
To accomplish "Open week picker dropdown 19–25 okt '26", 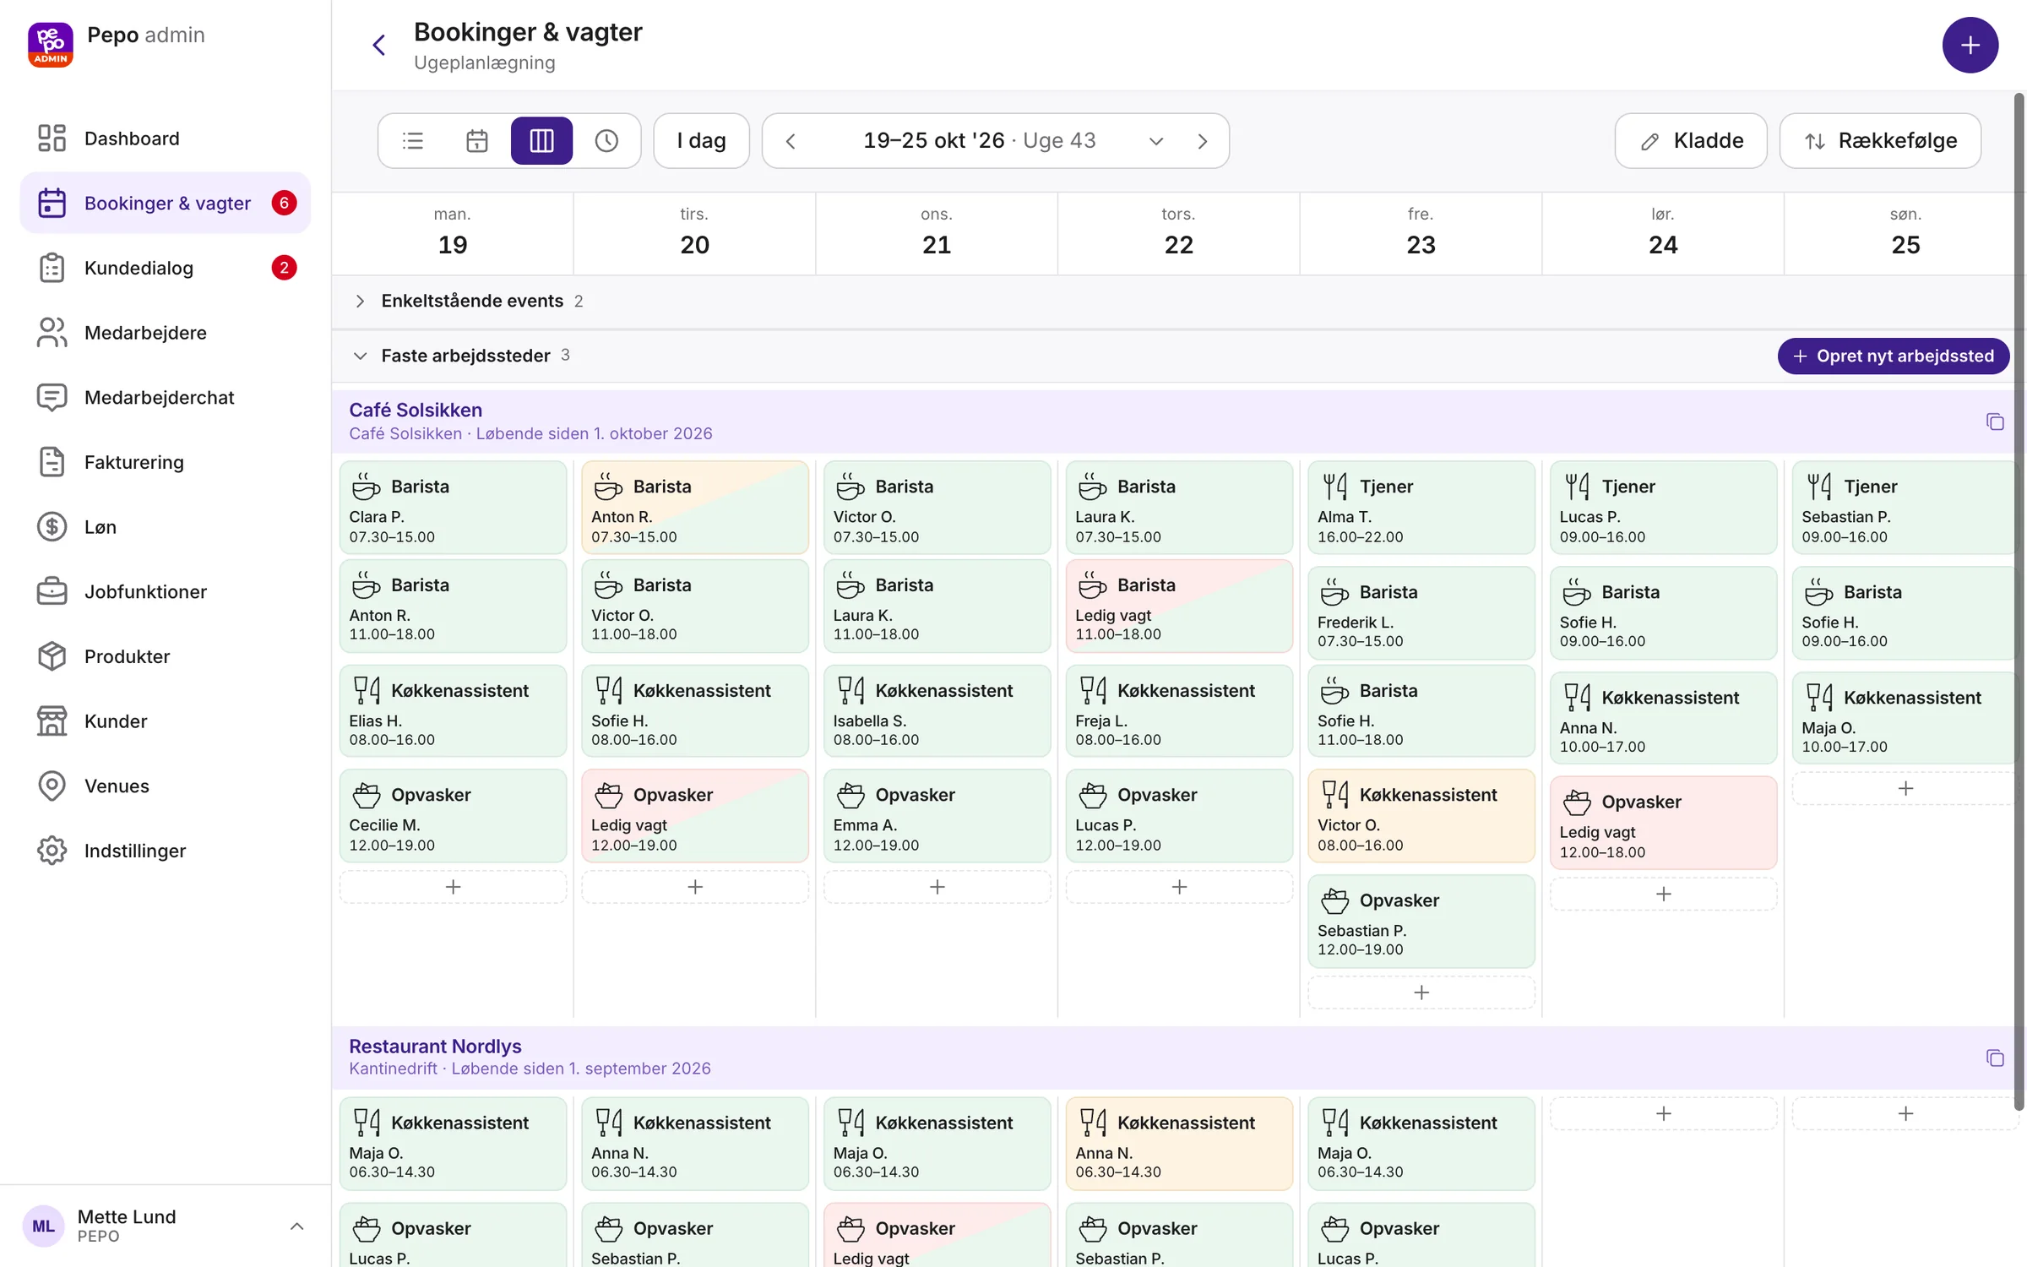I will click(1013, 140).
